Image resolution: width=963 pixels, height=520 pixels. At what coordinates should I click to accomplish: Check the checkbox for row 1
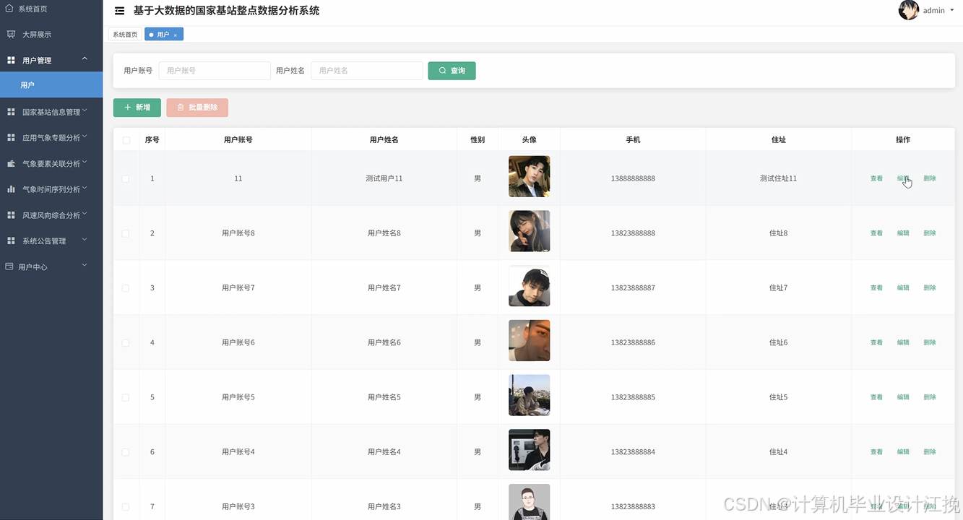point(126,178)
